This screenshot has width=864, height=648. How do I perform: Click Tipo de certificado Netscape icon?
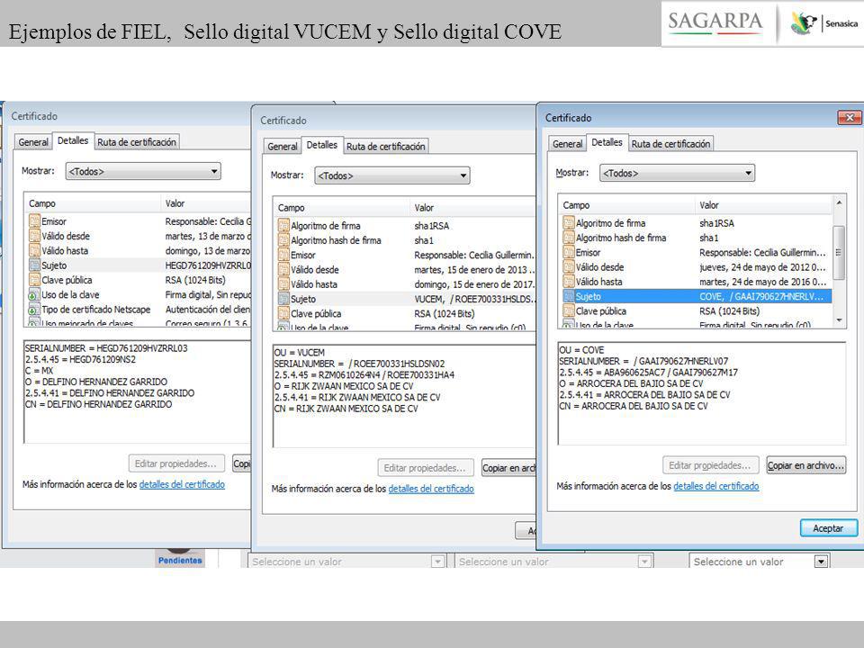tap(35, 310)
